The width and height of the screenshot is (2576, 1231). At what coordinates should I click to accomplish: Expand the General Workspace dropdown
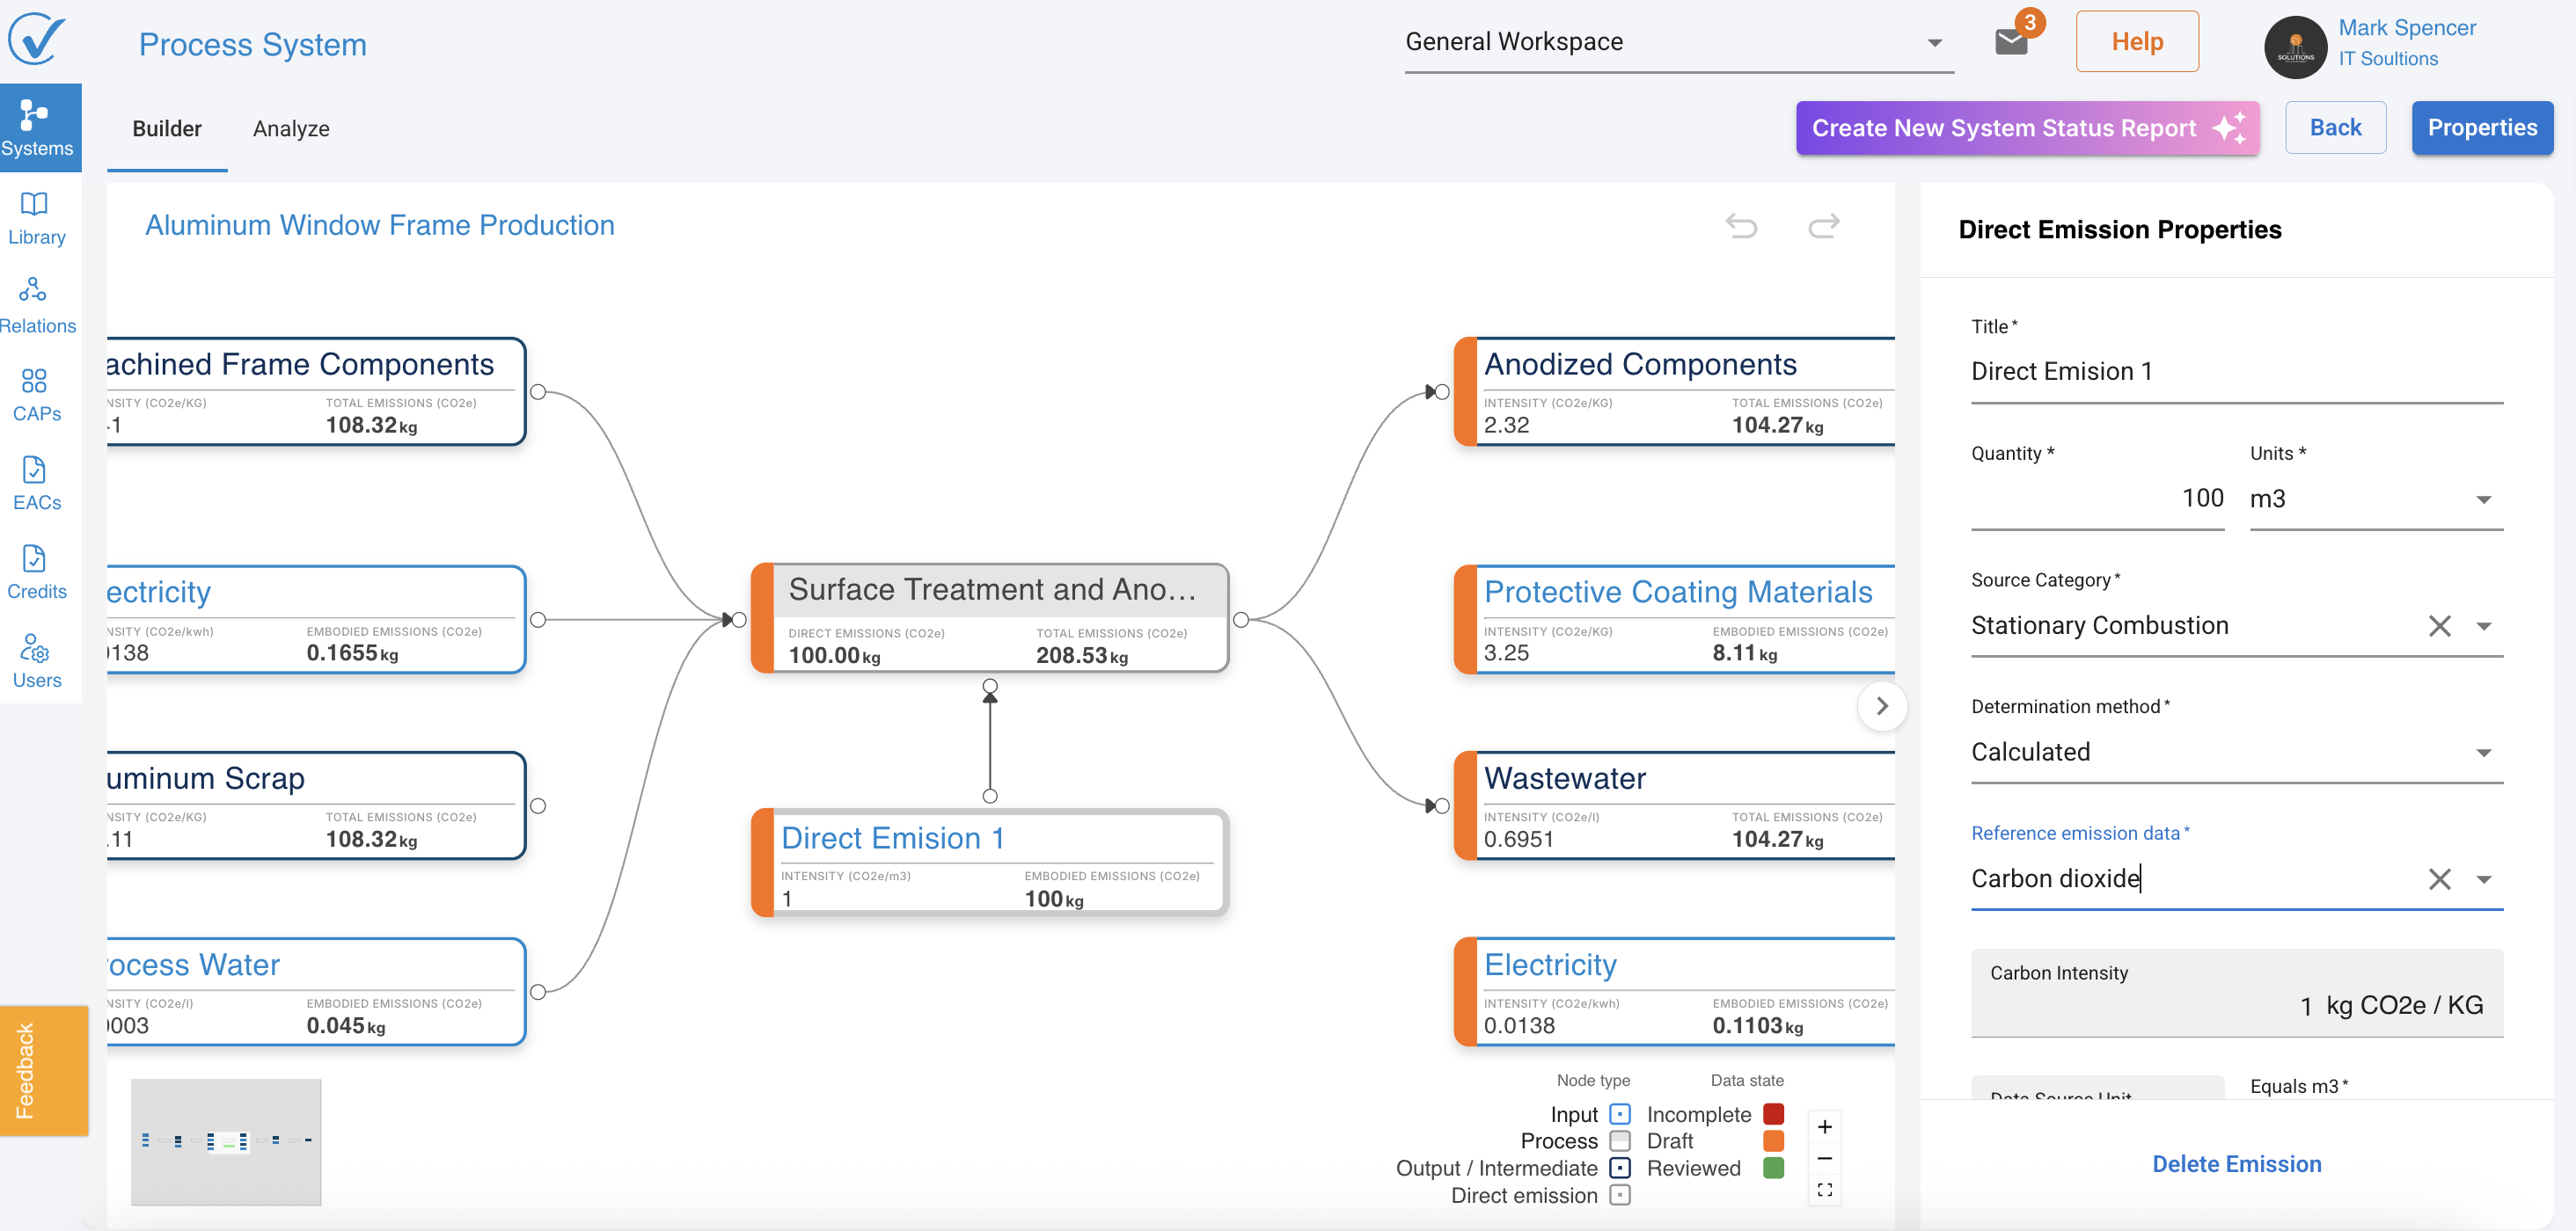[1934, 43]
